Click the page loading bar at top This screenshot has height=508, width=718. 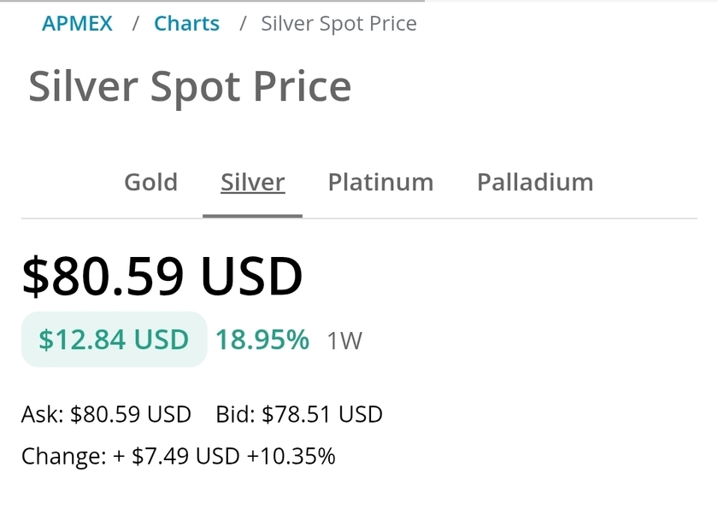(x=212, y=2)
